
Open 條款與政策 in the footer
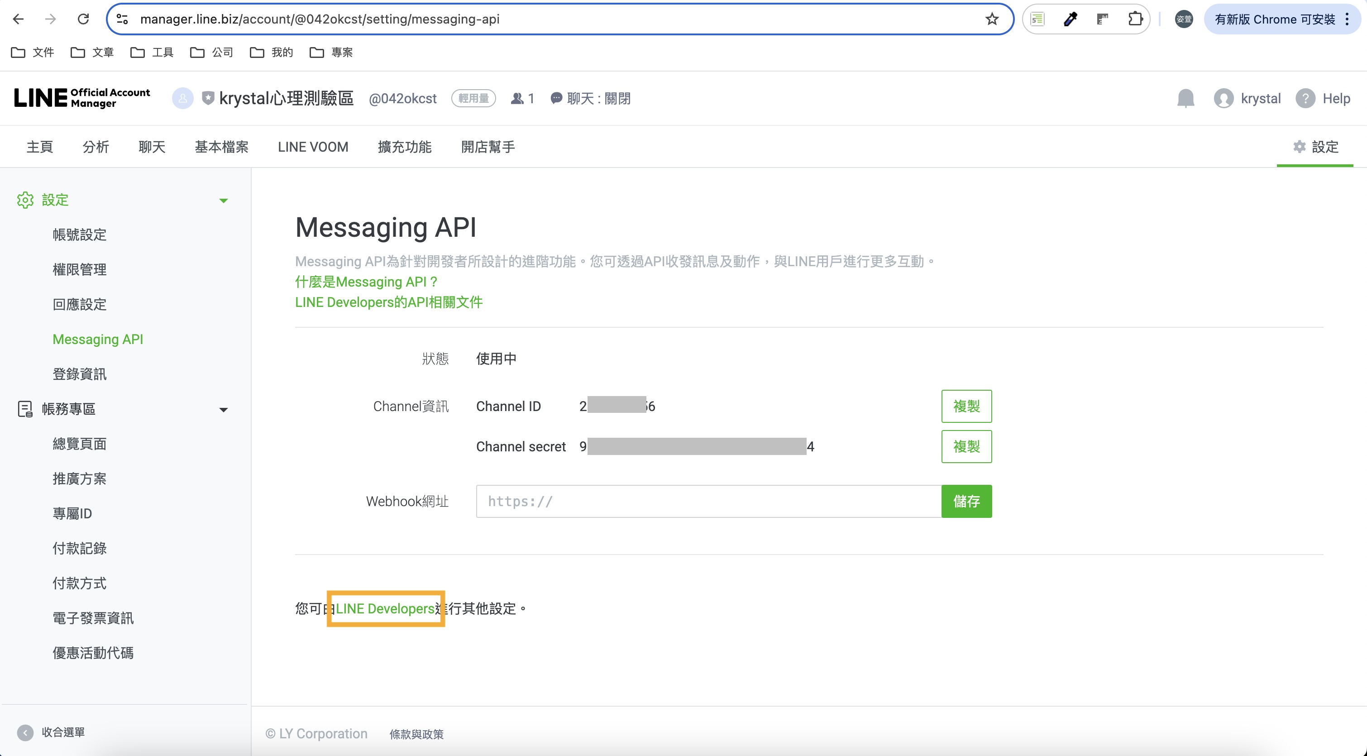coord(416,734)
